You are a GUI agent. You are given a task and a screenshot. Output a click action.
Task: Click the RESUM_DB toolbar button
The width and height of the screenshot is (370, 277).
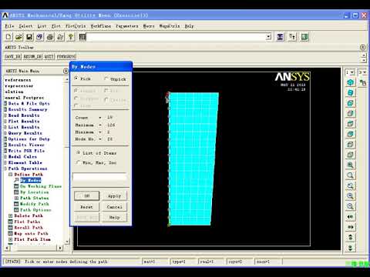[x=32, y=56]
